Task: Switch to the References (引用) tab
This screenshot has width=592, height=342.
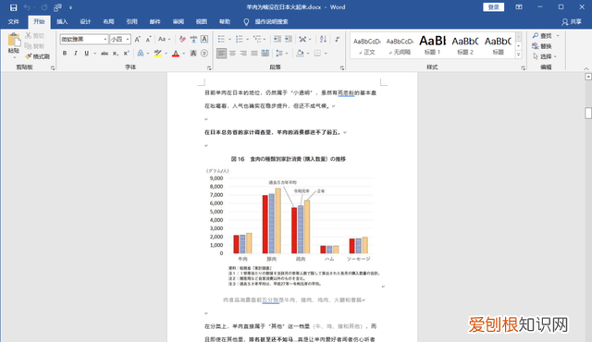Action: coord(131,22)
